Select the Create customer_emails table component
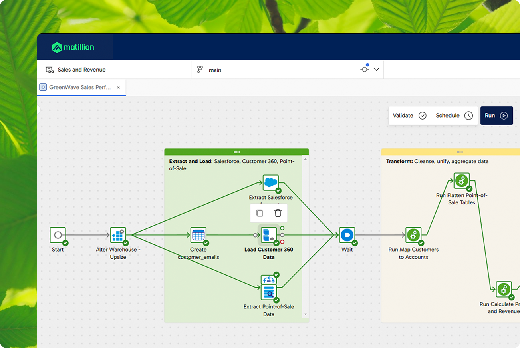The image size is (520, 348). click(x=198, y=235)
